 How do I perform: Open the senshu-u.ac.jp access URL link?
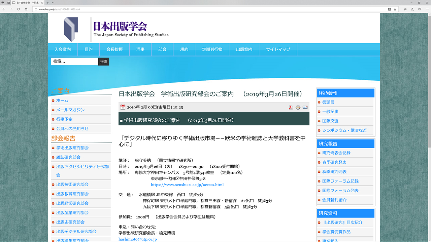(187, 185)
